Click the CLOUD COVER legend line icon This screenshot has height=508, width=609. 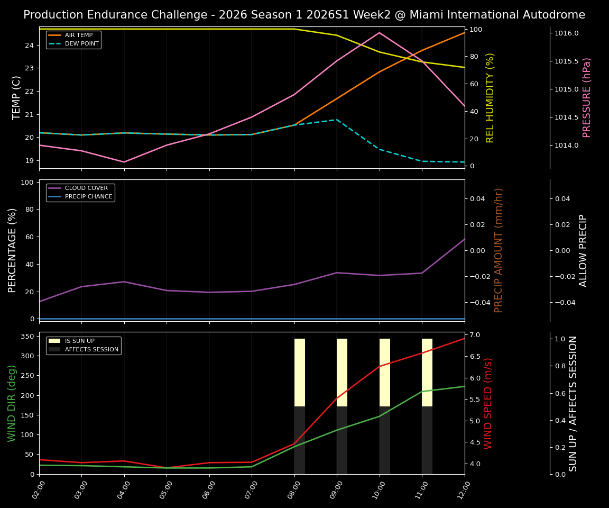pyautogui.click(x=54, y=188)
